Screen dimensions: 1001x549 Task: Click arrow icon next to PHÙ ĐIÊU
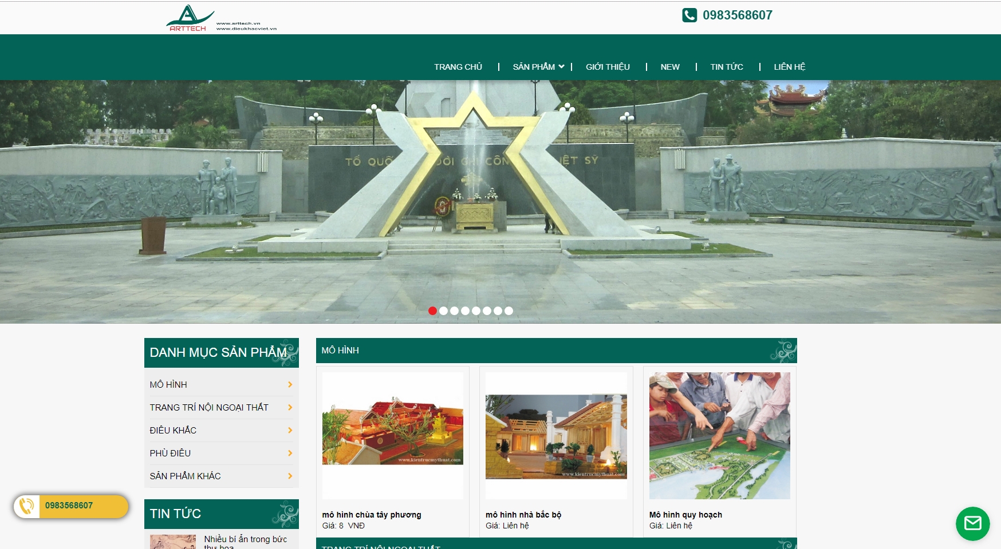point(290,453)
